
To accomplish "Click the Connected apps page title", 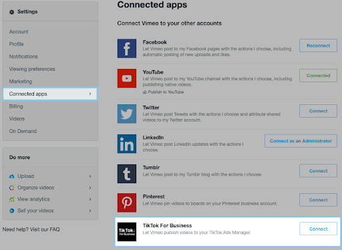I will pos(152,5).
